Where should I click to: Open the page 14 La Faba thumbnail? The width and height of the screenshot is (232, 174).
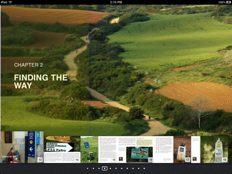click(x=62, y=149)
